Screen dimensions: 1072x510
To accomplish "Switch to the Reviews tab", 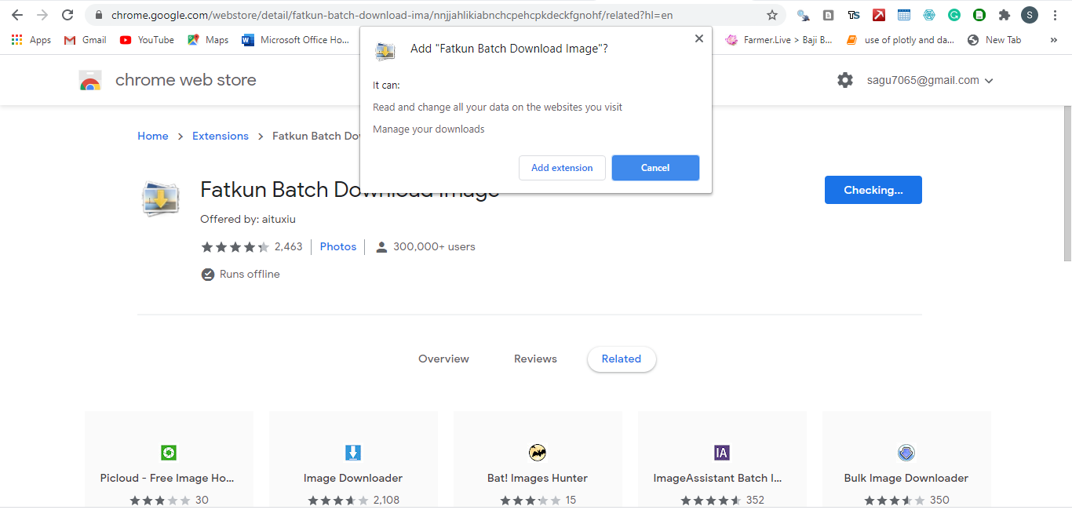I will click(535, 359).
